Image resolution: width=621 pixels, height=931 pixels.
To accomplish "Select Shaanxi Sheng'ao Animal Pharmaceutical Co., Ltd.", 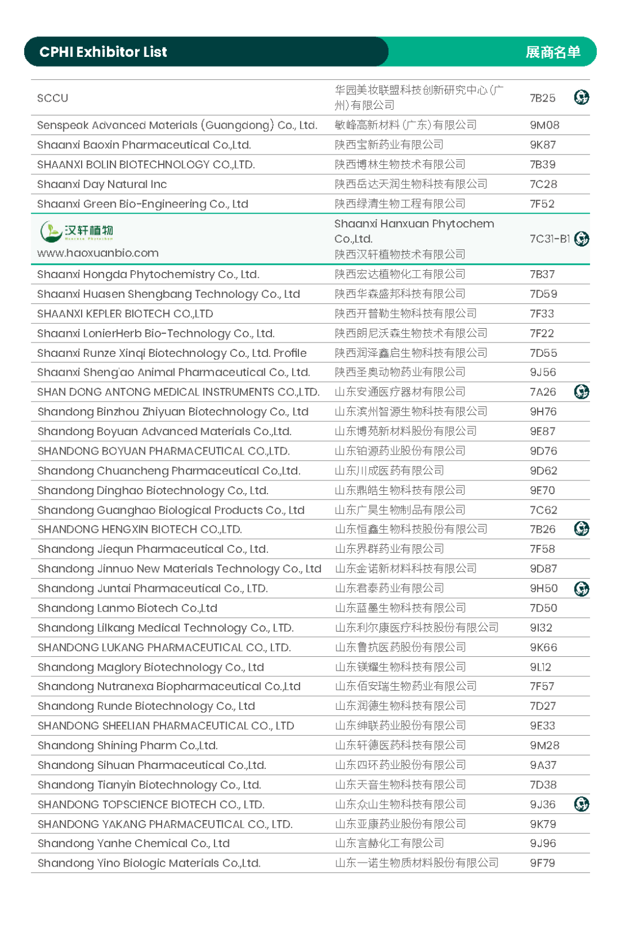I will coord(174,372).
